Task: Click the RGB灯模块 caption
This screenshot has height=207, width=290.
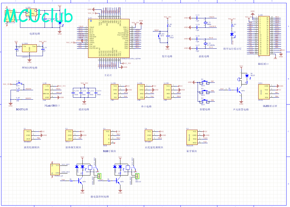Action: (109, 151)
